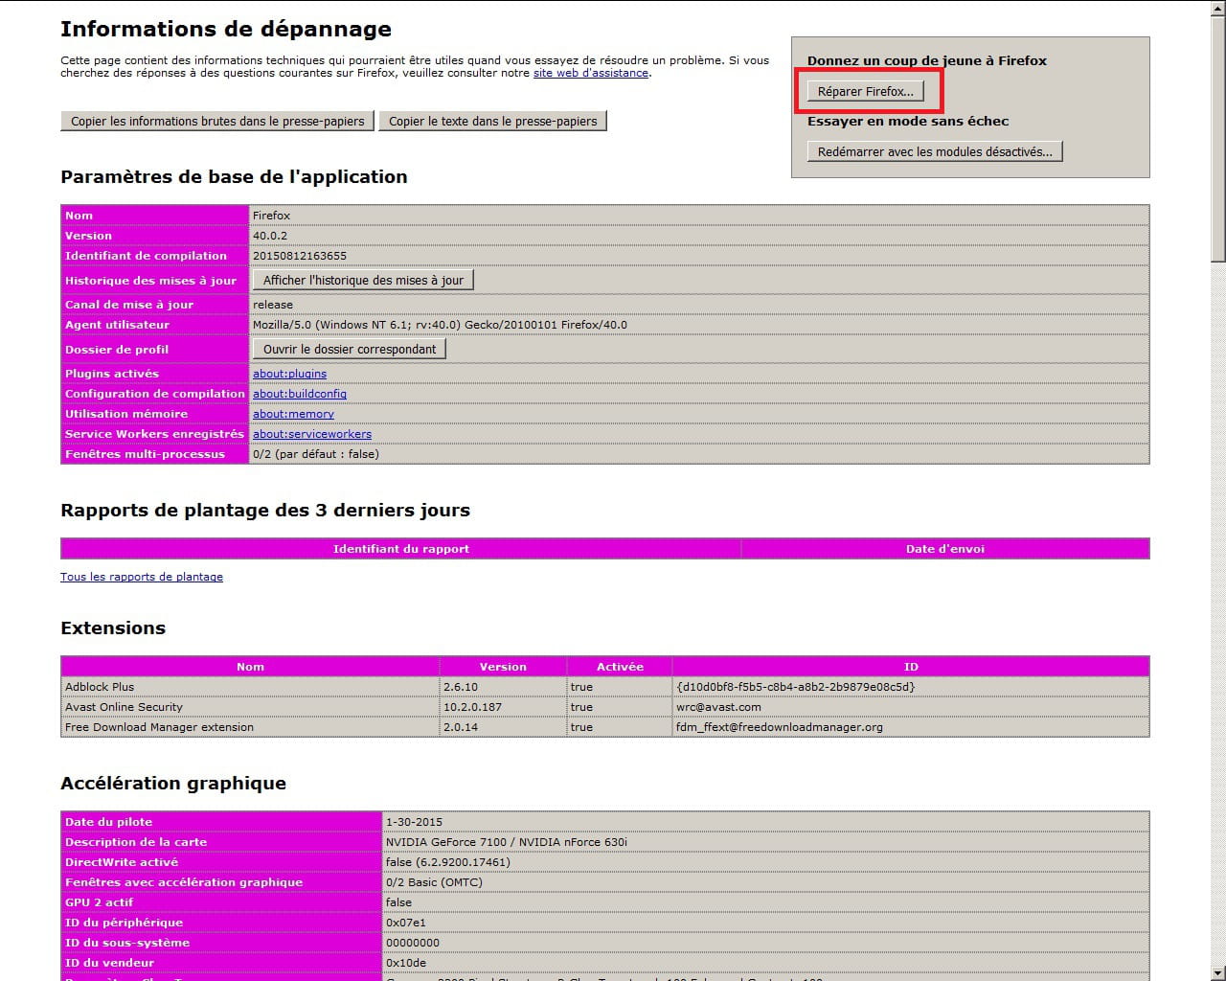Click Copier le texte dans le presse-papiers

coord(492,121)
